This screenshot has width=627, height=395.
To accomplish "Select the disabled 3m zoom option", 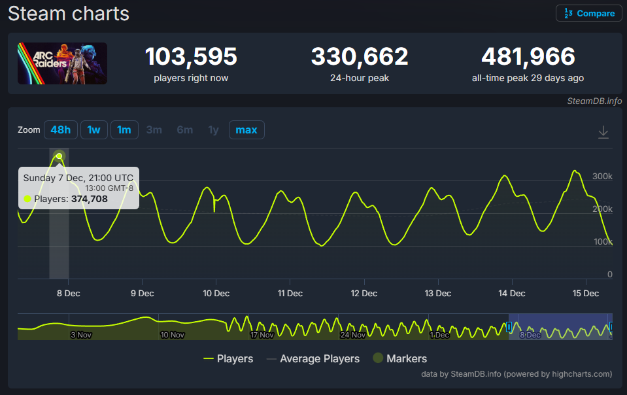I will click(x=154, y=130).
